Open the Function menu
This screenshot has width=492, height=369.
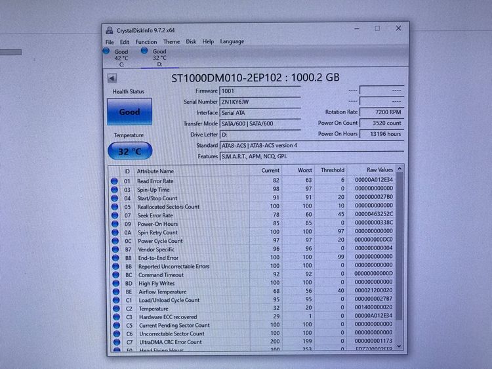pos(146,42)
